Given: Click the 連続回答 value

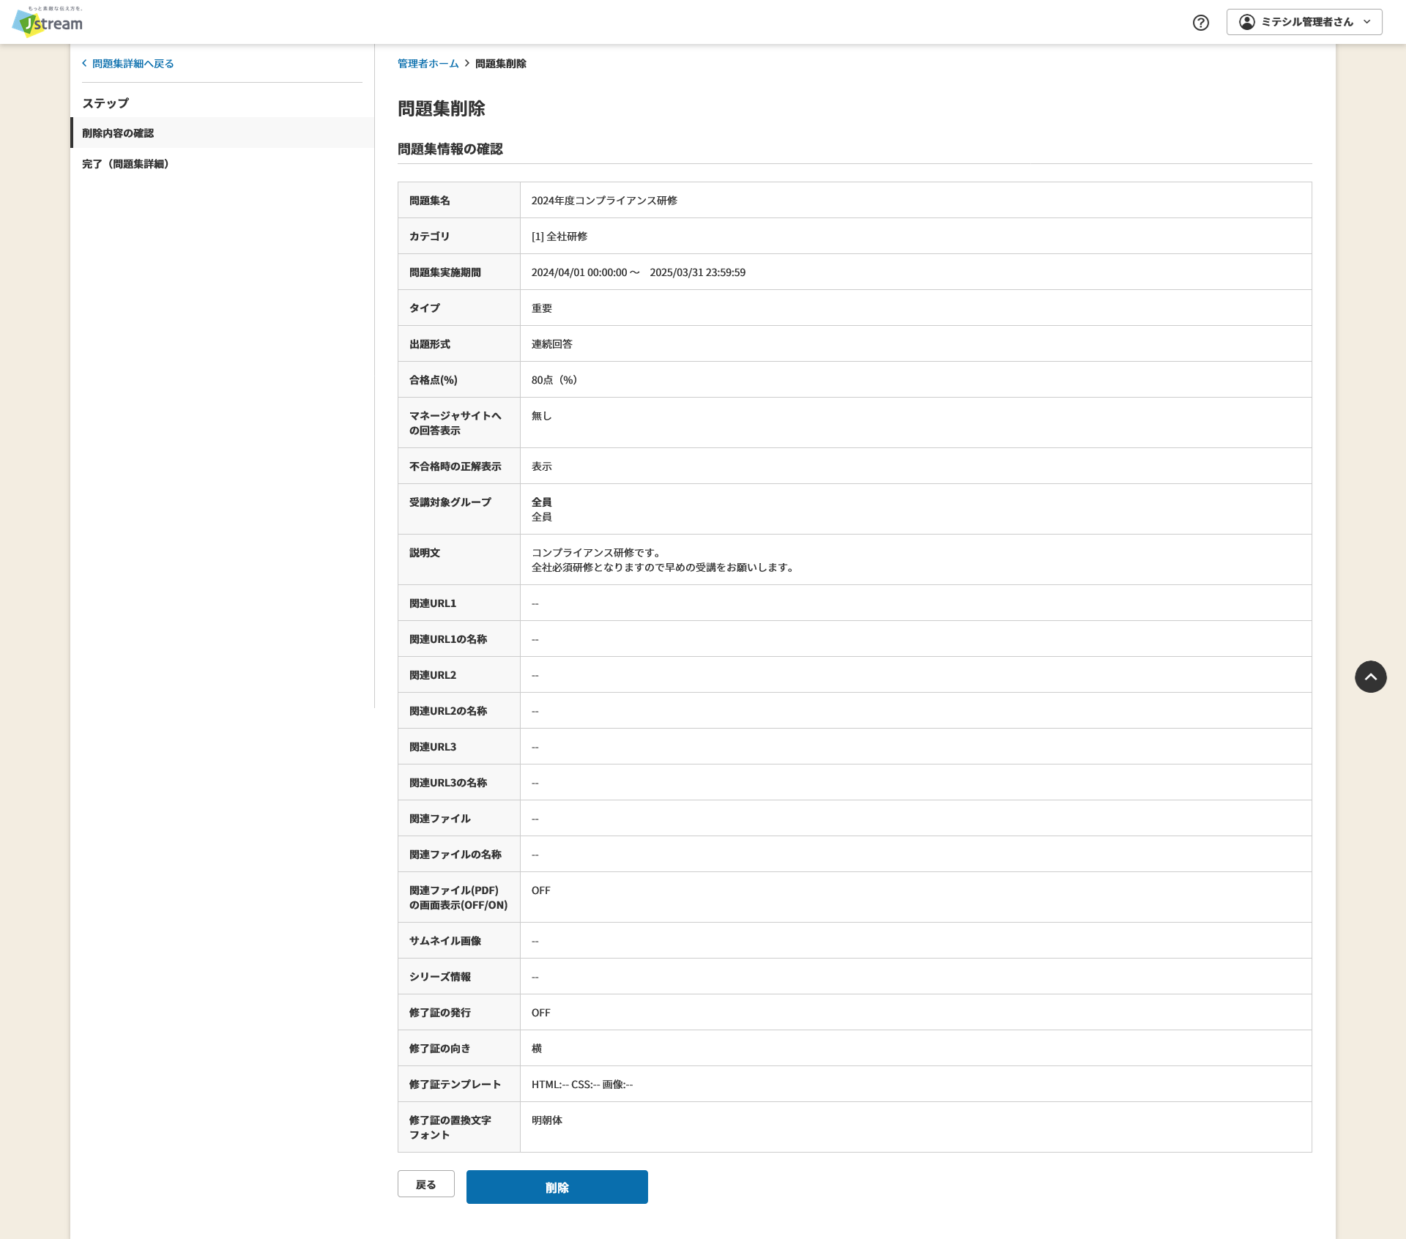Looking at the screenshot, I should (x=552, y=344).
